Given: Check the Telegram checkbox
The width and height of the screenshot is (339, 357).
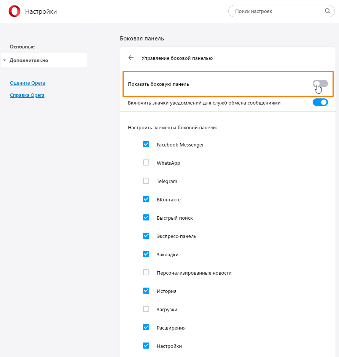Looking at the screenshot, I should point(146,181).
